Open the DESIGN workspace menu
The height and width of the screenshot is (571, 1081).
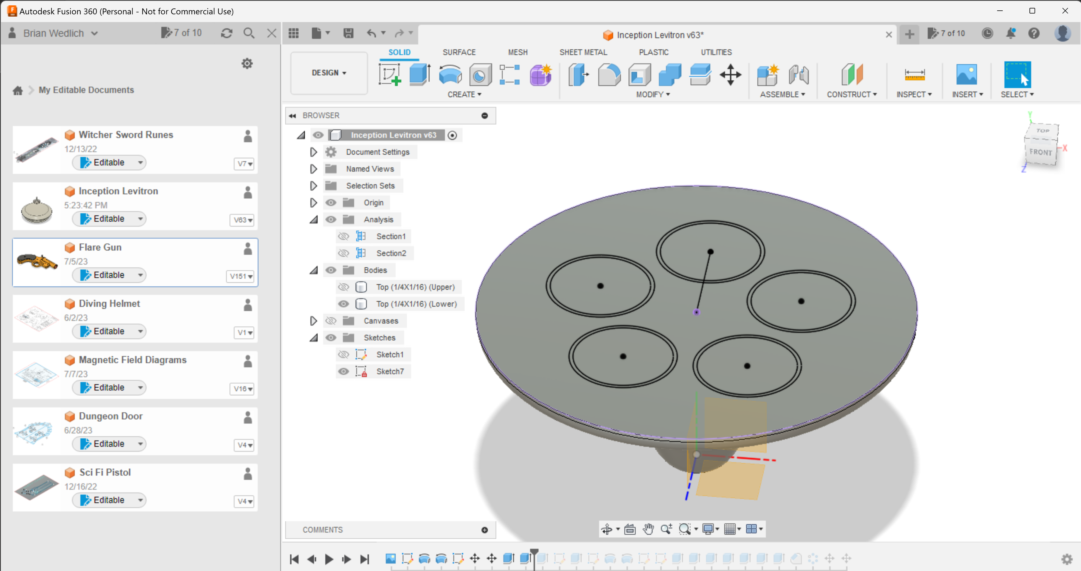tap(329, 73)
